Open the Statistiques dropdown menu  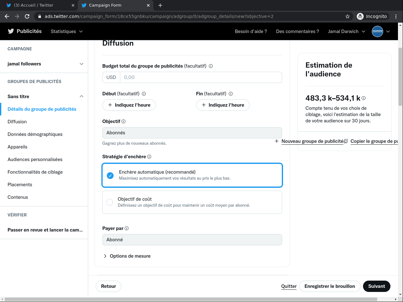pos(66,31)
